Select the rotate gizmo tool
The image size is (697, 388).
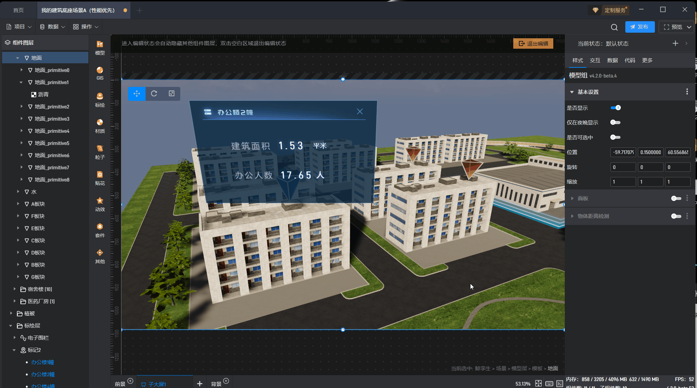154,94
